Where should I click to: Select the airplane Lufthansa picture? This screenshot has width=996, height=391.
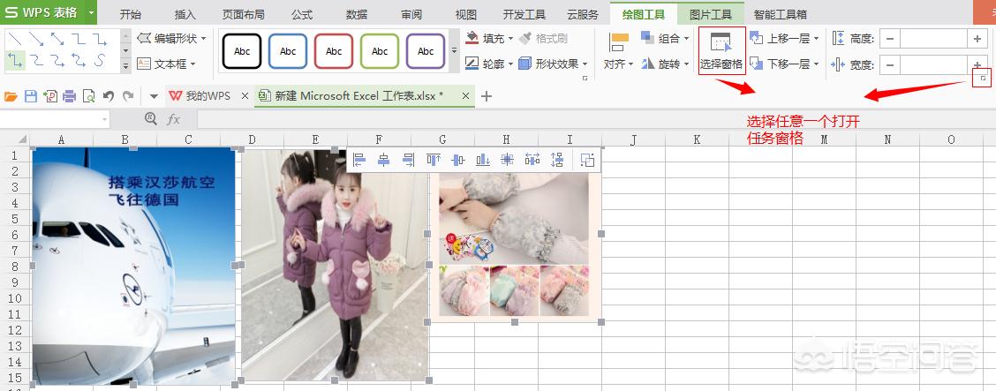(x=133, y=266)
